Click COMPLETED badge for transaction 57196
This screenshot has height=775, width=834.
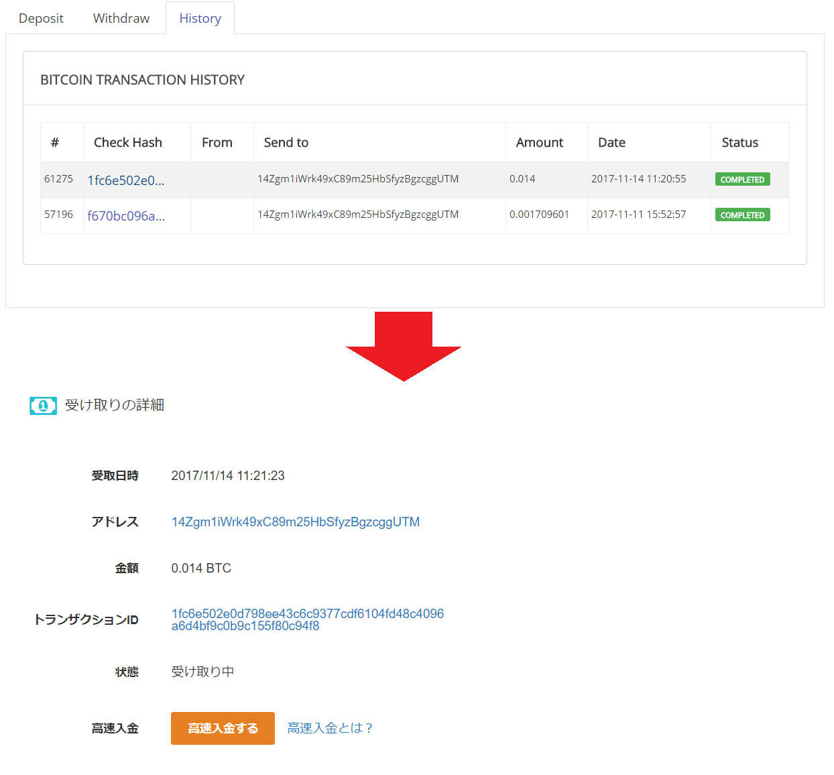[742, 215]
